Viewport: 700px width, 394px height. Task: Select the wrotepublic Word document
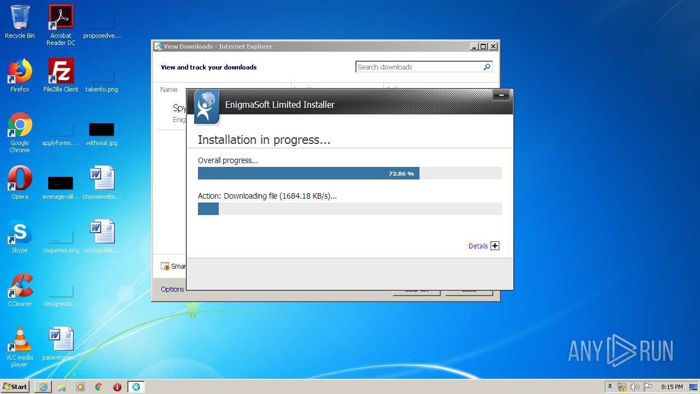tap(102, 236)
